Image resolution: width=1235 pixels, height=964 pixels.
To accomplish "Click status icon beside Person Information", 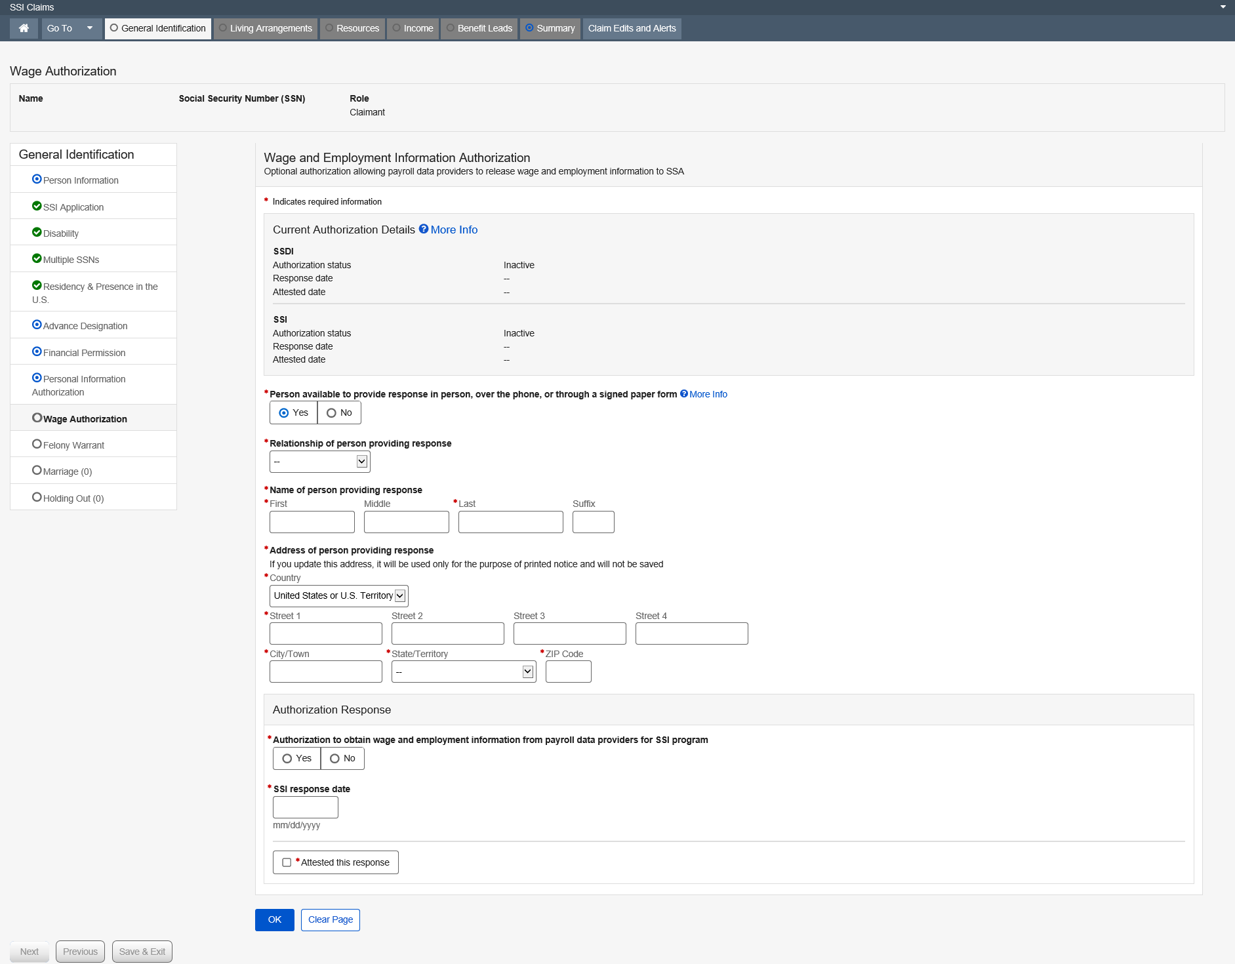I will pos(37,179).
